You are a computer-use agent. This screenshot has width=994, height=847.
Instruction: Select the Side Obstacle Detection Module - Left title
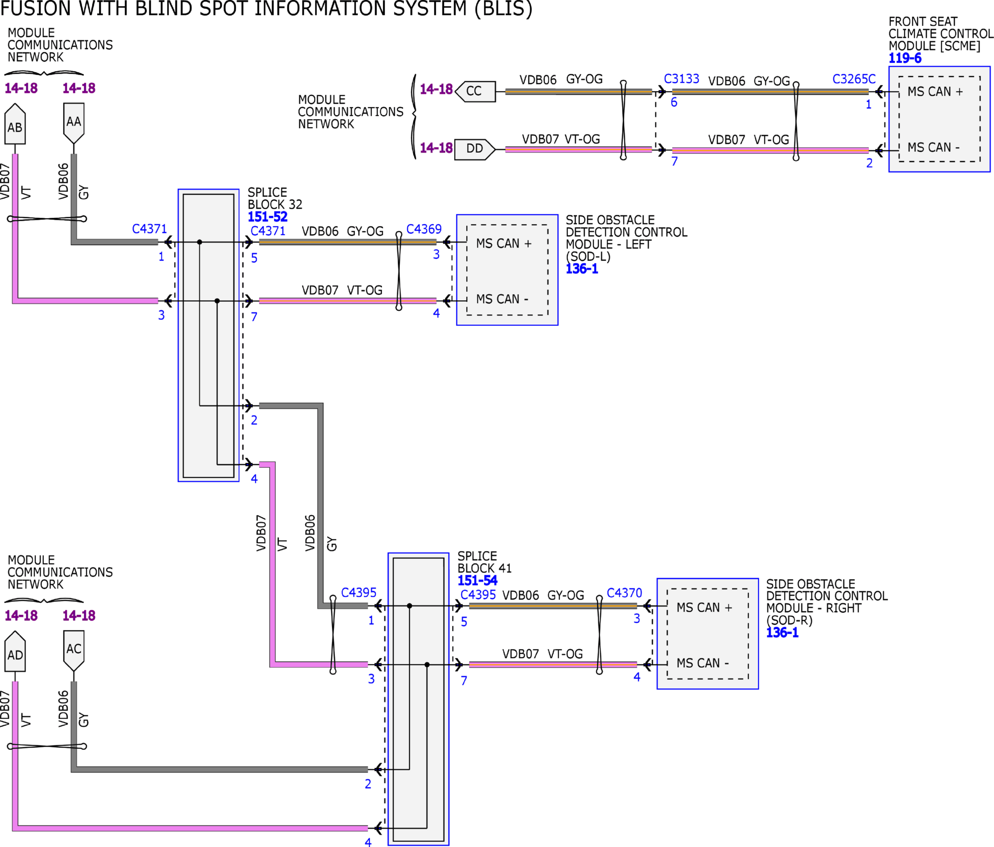point(627,239)
